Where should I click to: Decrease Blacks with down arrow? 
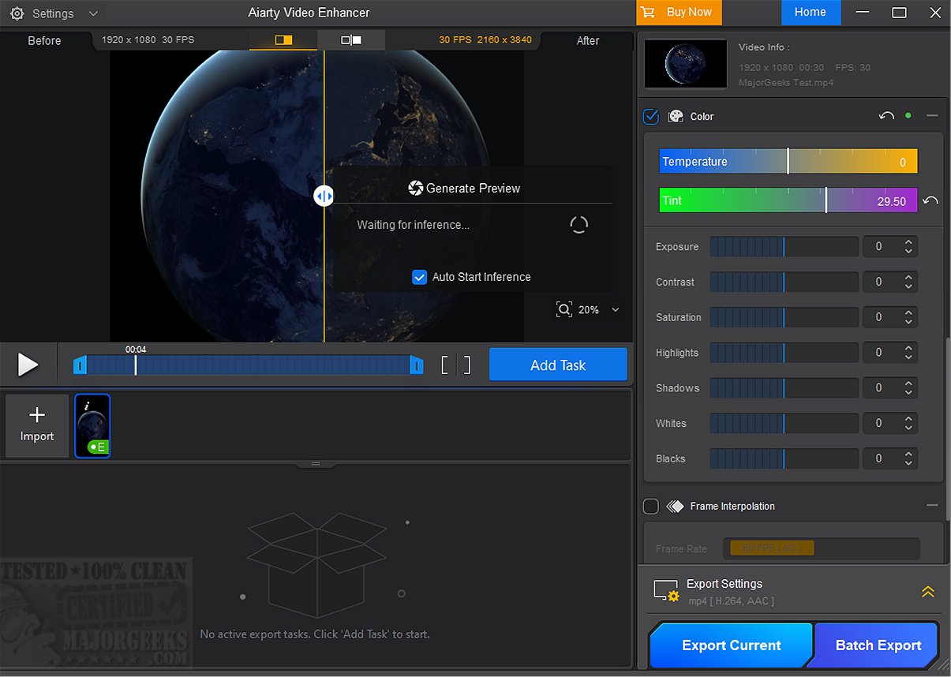click(908, 463)
